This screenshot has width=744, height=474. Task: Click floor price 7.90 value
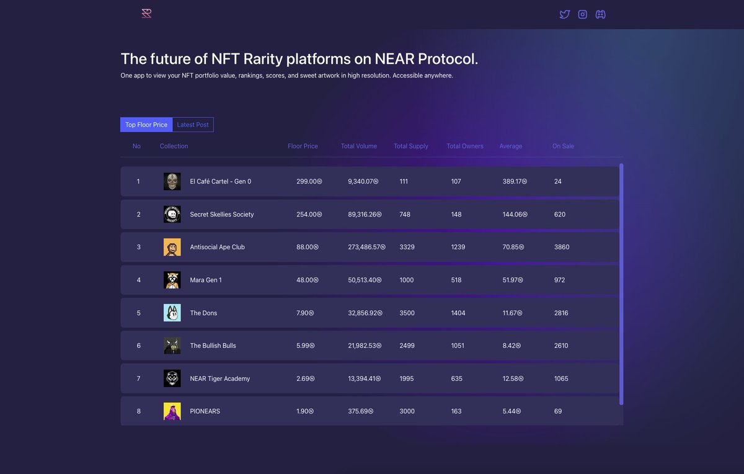305,313
